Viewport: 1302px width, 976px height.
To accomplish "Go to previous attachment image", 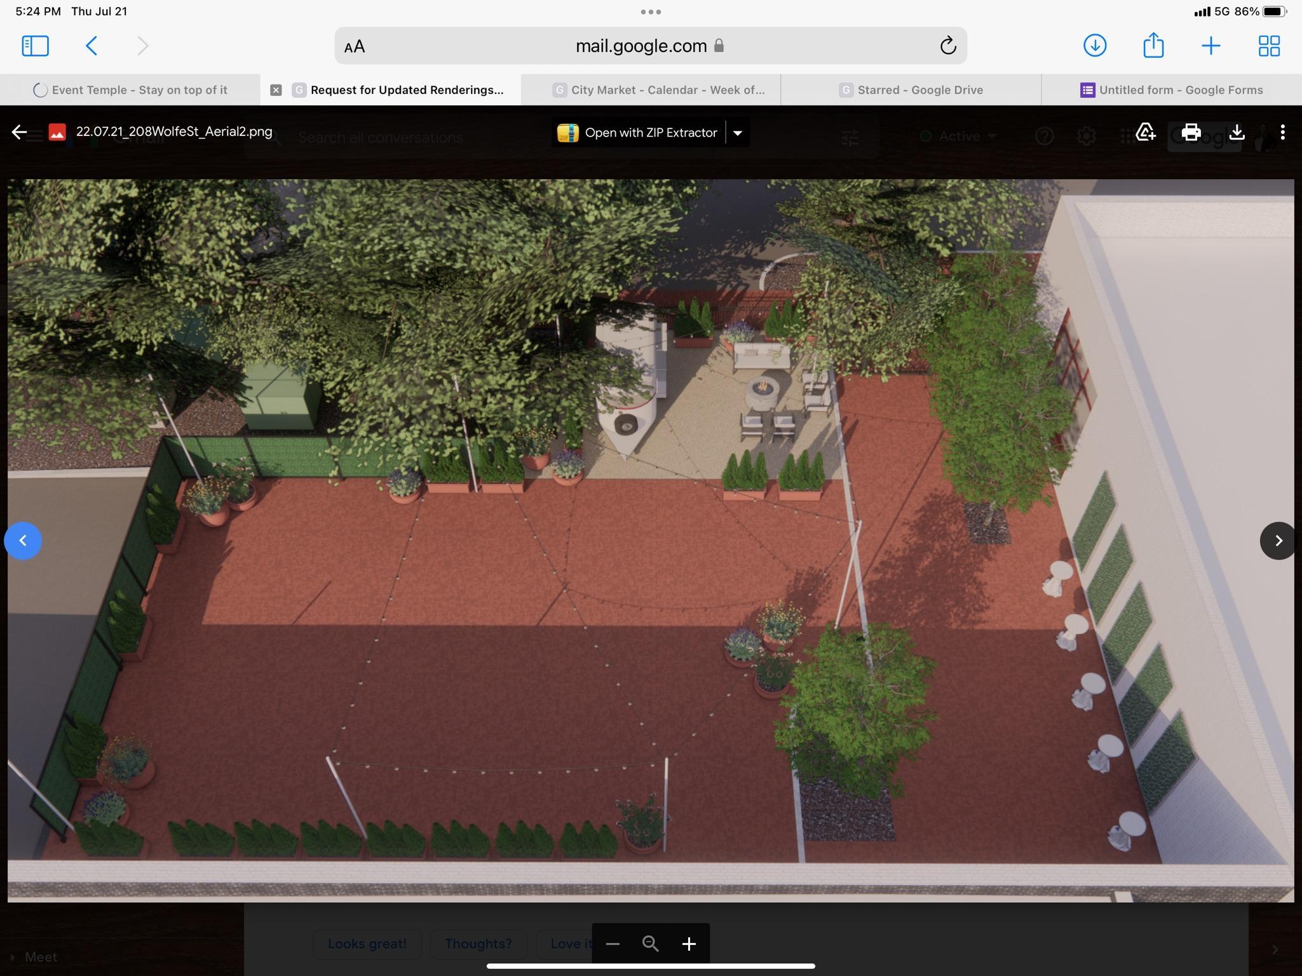I will [24, 541].
